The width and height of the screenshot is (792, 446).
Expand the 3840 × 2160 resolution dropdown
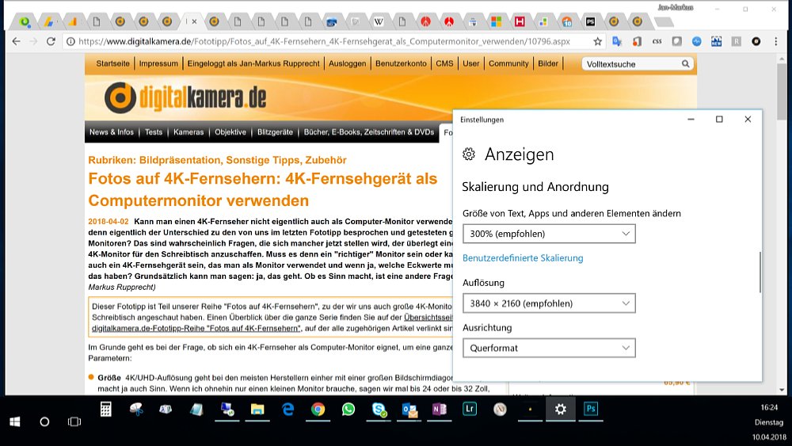coord(549,303)
